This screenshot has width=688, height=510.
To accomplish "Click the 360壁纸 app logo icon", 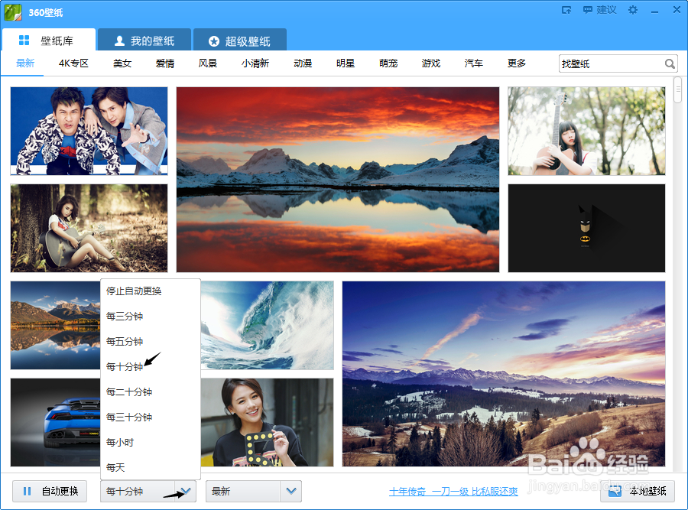I will point(13,12).
